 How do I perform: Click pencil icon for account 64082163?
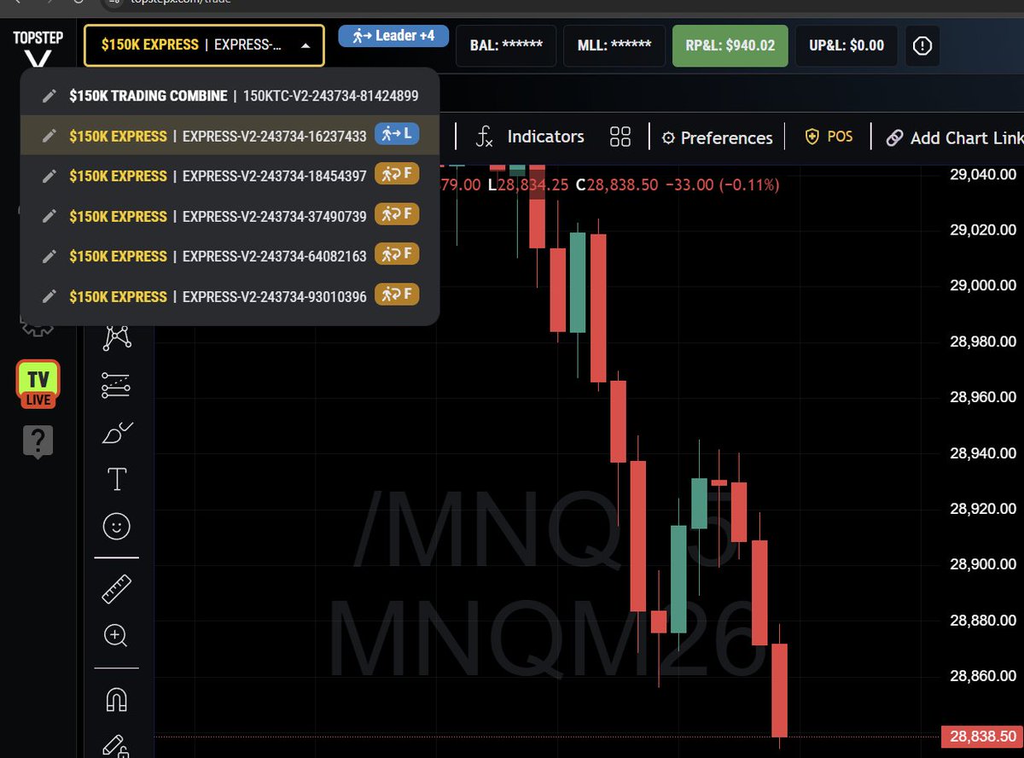click(x=50, y=256)
